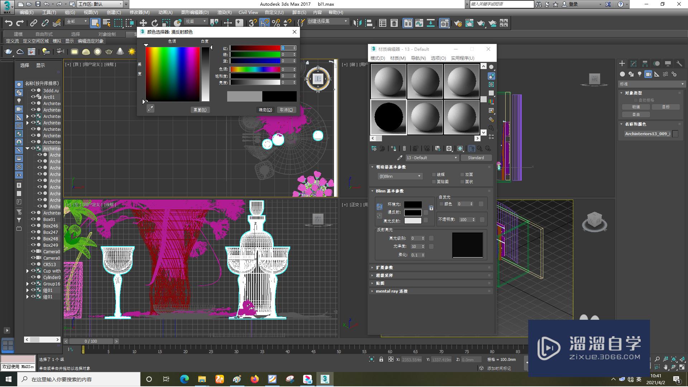Viewport: 688px width, 387px height.
Task: Select the Move transform tool
Action: (143, 23)
